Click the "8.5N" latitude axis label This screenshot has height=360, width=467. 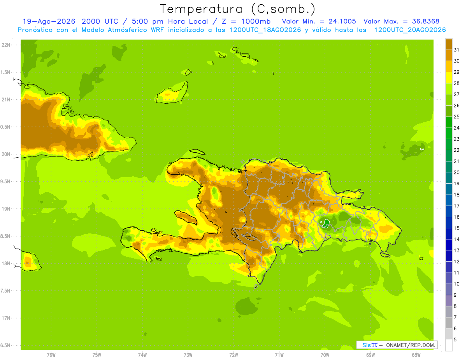pos(6,236)
